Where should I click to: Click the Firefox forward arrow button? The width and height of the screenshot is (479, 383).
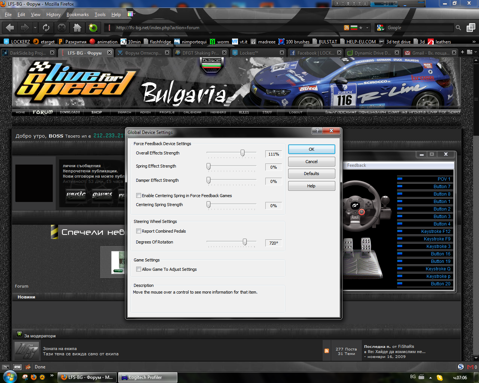(x=25, y=27)
